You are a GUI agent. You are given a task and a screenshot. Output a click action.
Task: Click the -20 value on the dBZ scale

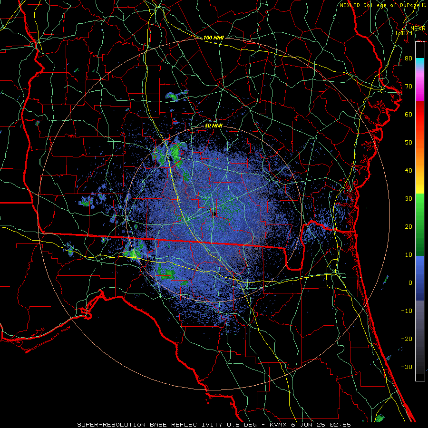tap(407, 339)
